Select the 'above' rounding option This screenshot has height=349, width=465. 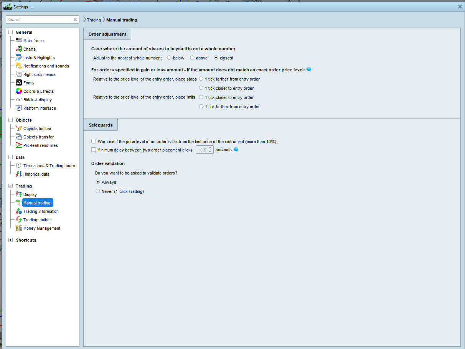[x=192, y=58]
